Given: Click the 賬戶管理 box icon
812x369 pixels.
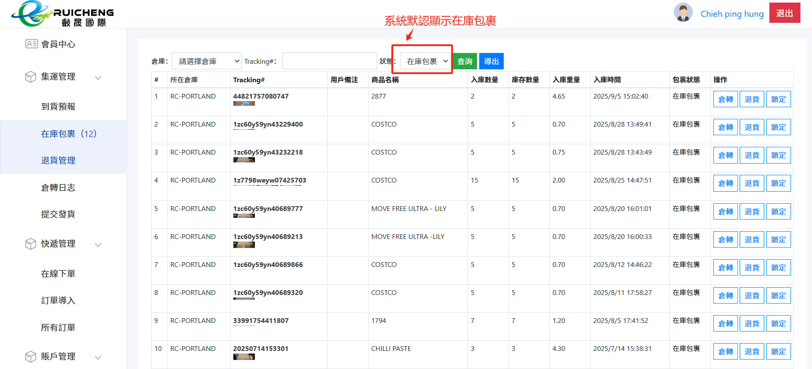Looking at the screenshot, I should pyautogui.click(x=31, y=357).
